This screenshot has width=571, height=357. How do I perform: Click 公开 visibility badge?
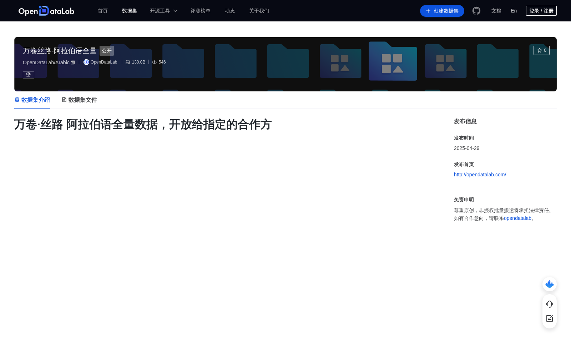(x=107, y=51)
